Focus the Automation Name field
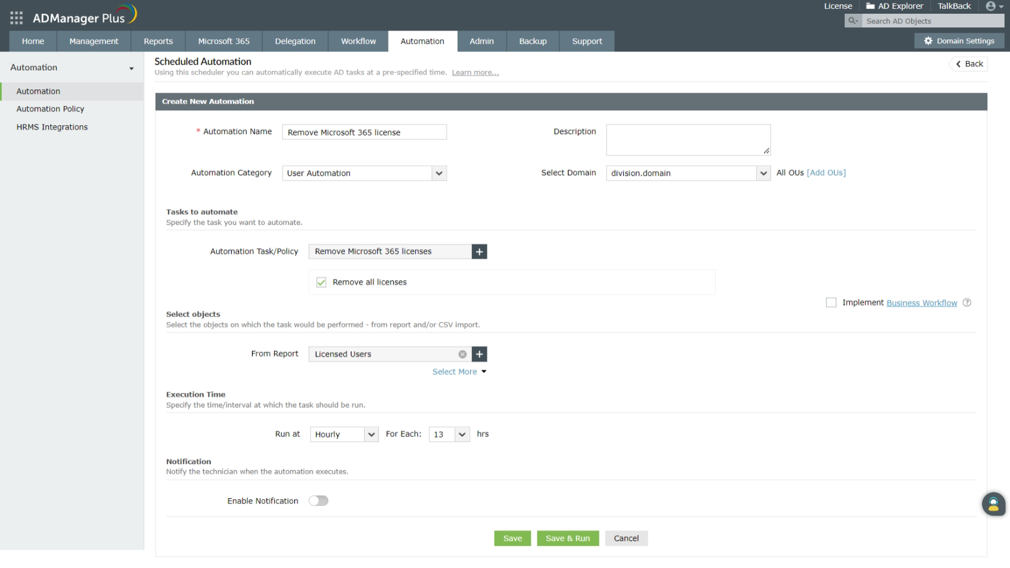This screenshot has height=568, width=1010. click(x=365, y=132)
